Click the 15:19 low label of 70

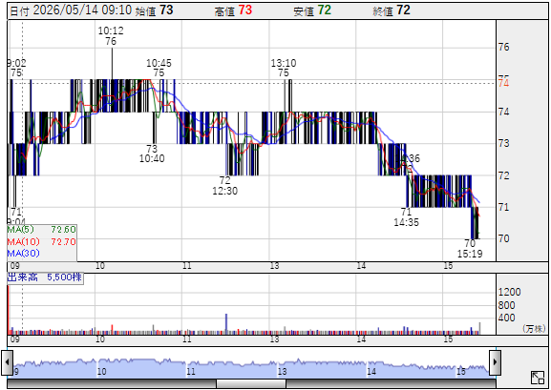(x=470, y=249)
